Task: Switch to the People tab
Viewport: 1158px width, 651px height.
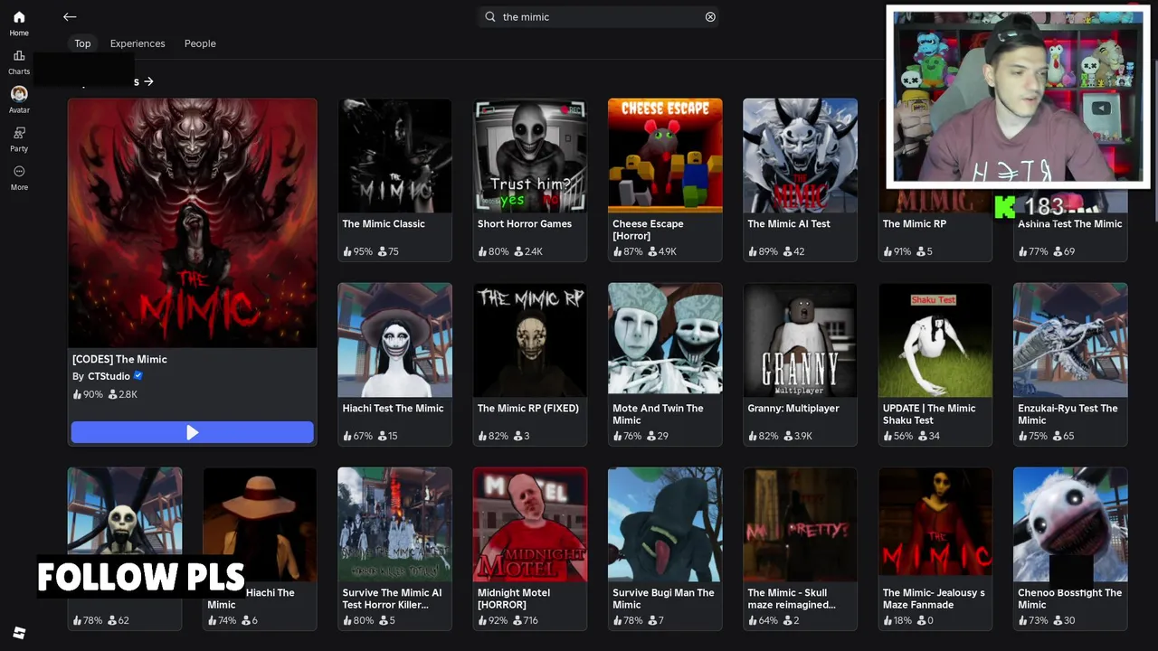Action: pos(200,43)
